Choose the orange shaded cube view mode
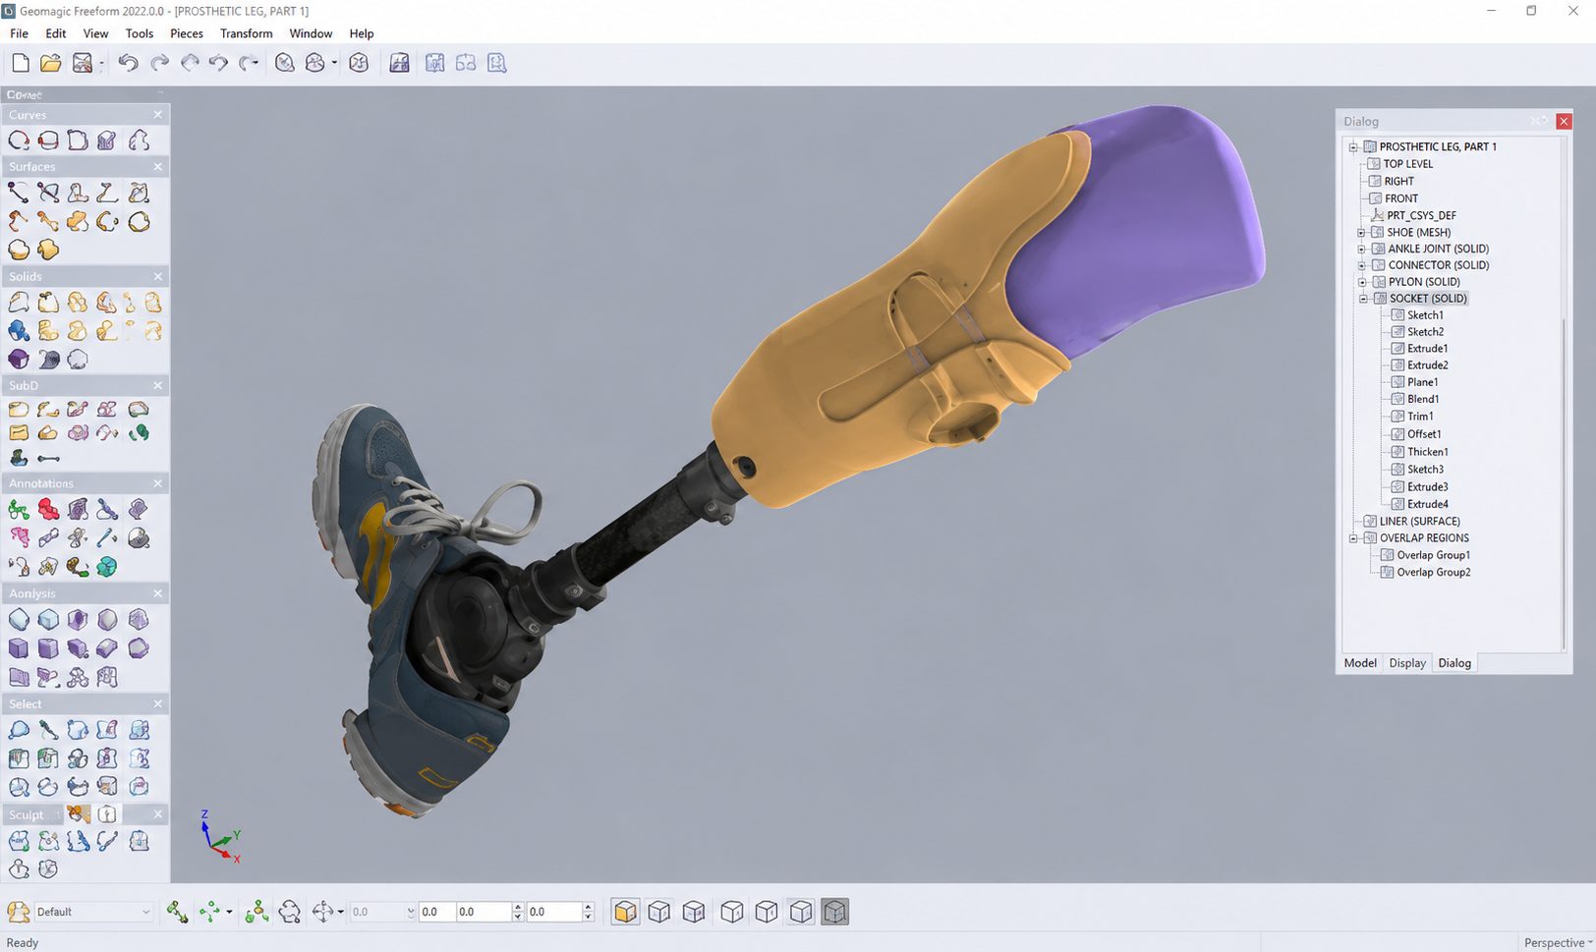 (625, 912)
